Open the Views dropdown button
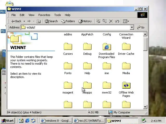 click(x=126, y=21)
